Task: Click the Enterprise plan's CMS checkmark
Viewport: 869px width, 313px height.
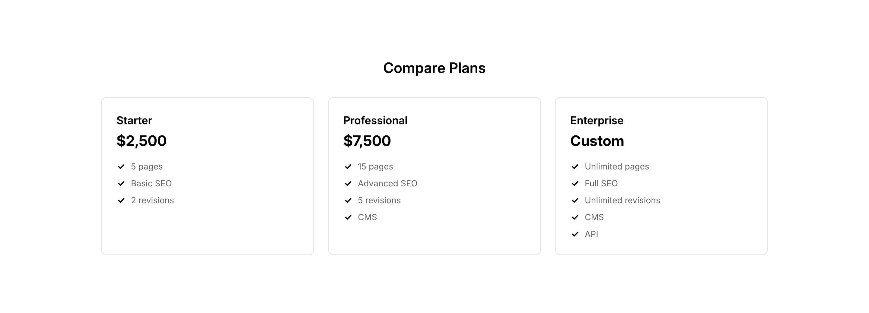Action: (x=575, y=217)
